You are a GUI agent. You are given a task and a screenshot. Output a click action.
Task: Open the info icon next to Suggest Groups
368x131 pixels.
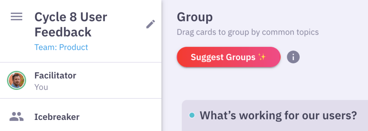click(x=293, y=57)
